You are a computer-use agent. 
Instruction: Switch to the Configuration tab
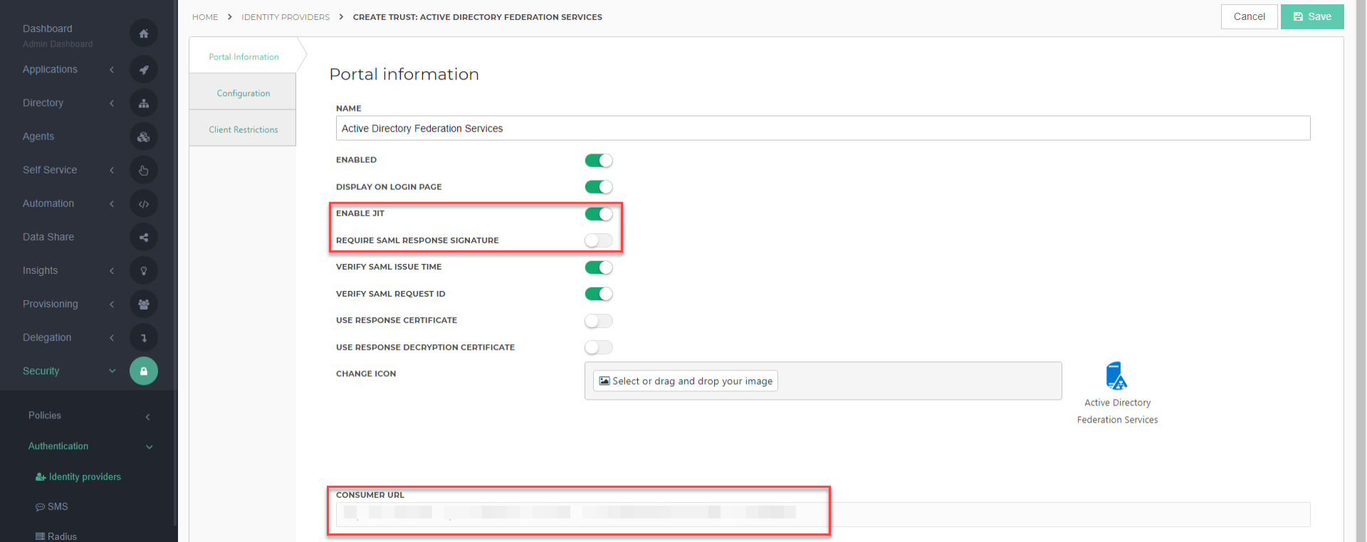coord(243,93)
